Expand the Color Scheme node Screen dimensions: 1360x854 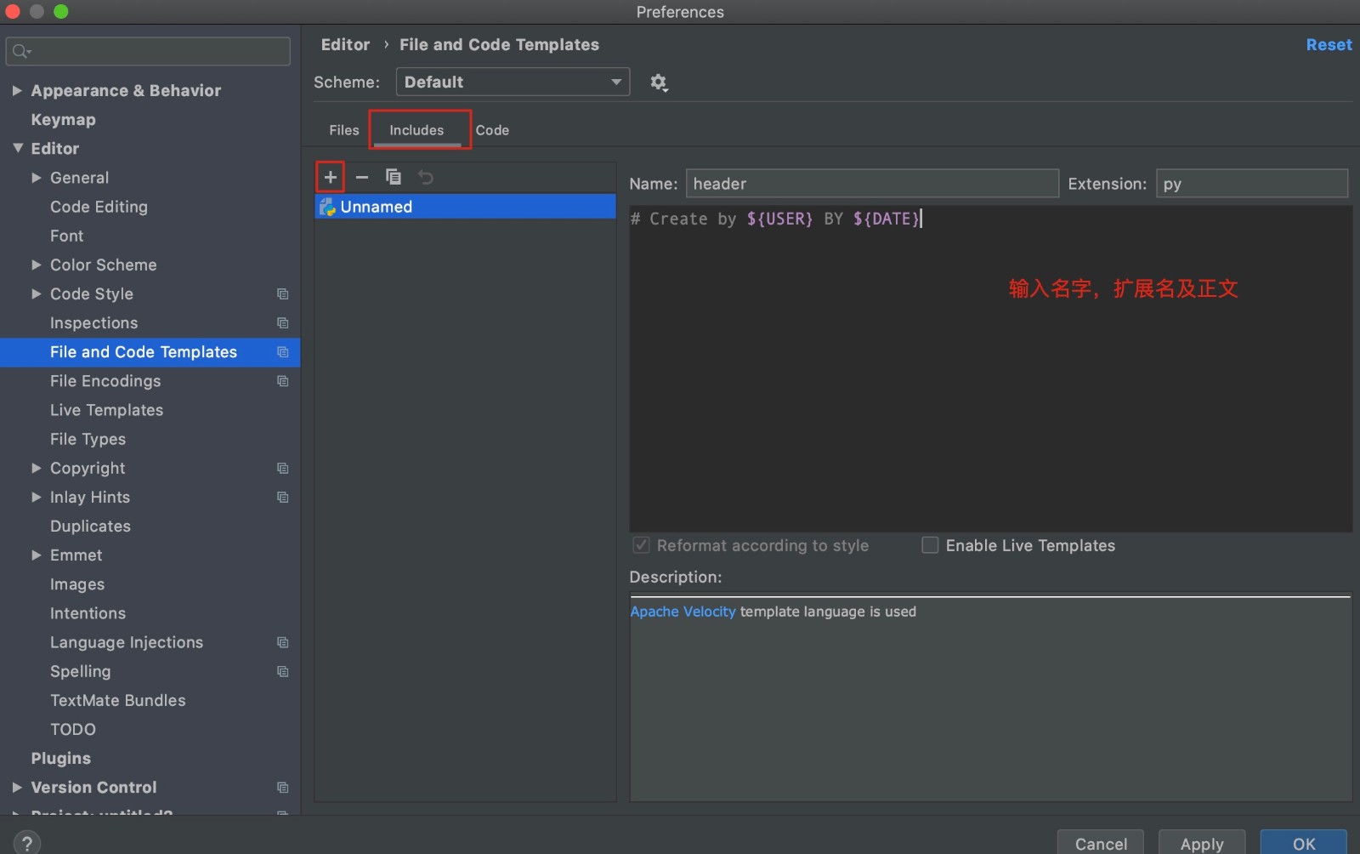point(37,265)
